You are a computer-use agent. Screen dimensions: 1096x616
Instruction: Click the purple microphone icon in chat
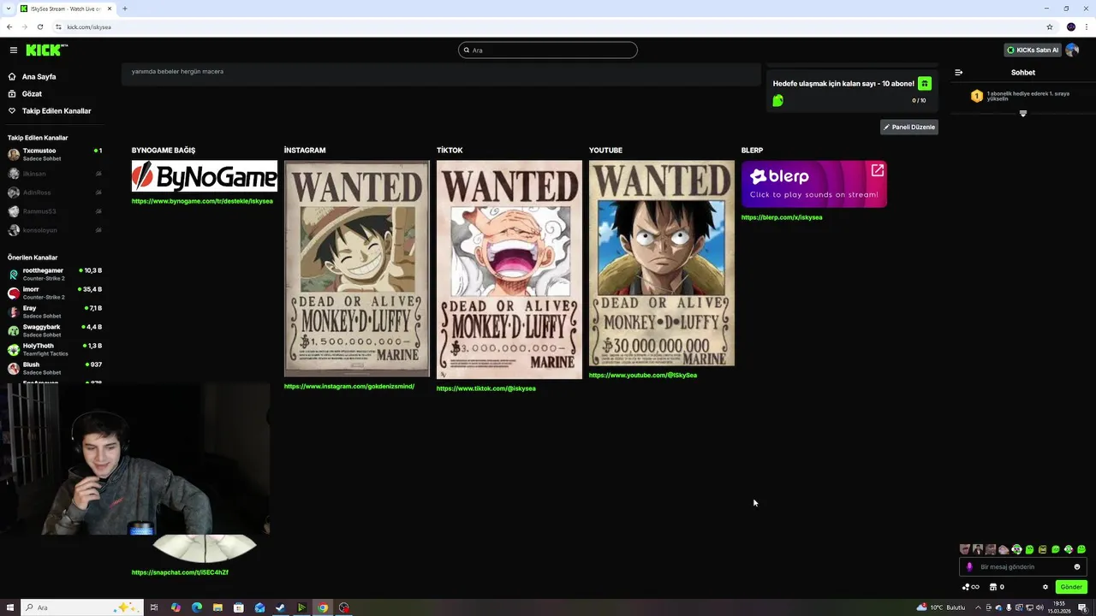tap(969, 566)
